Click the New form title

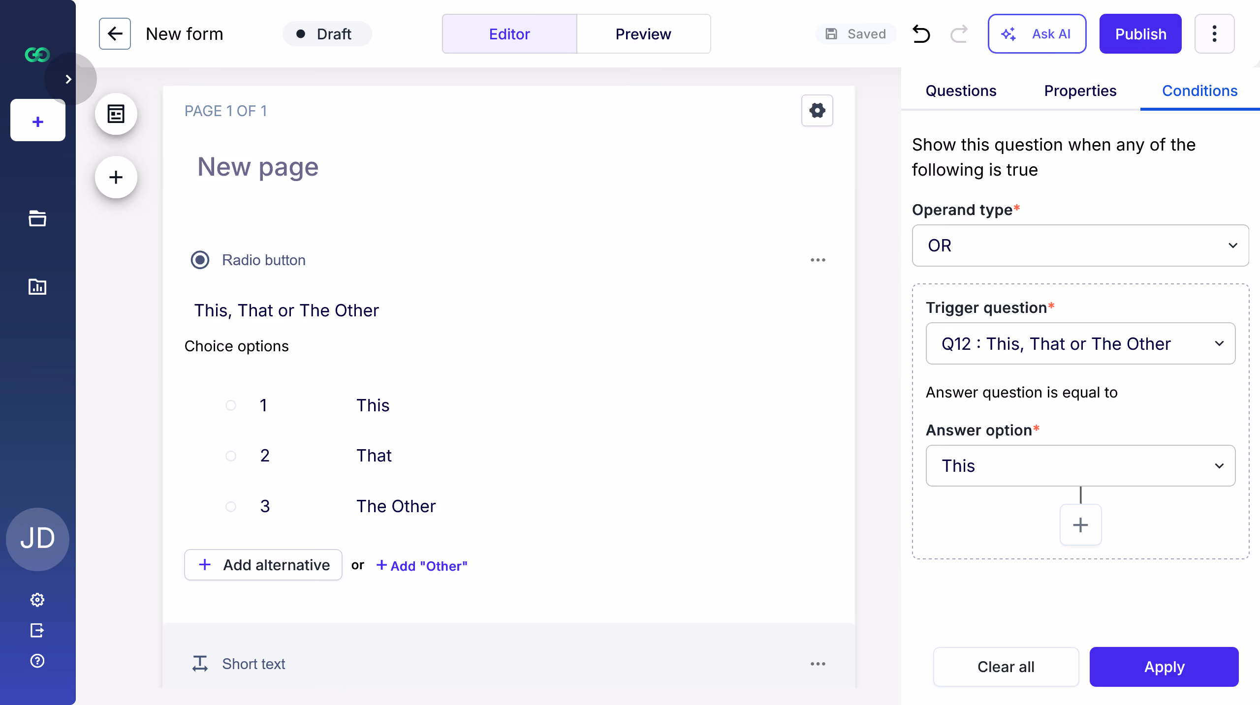coord(185,34)
